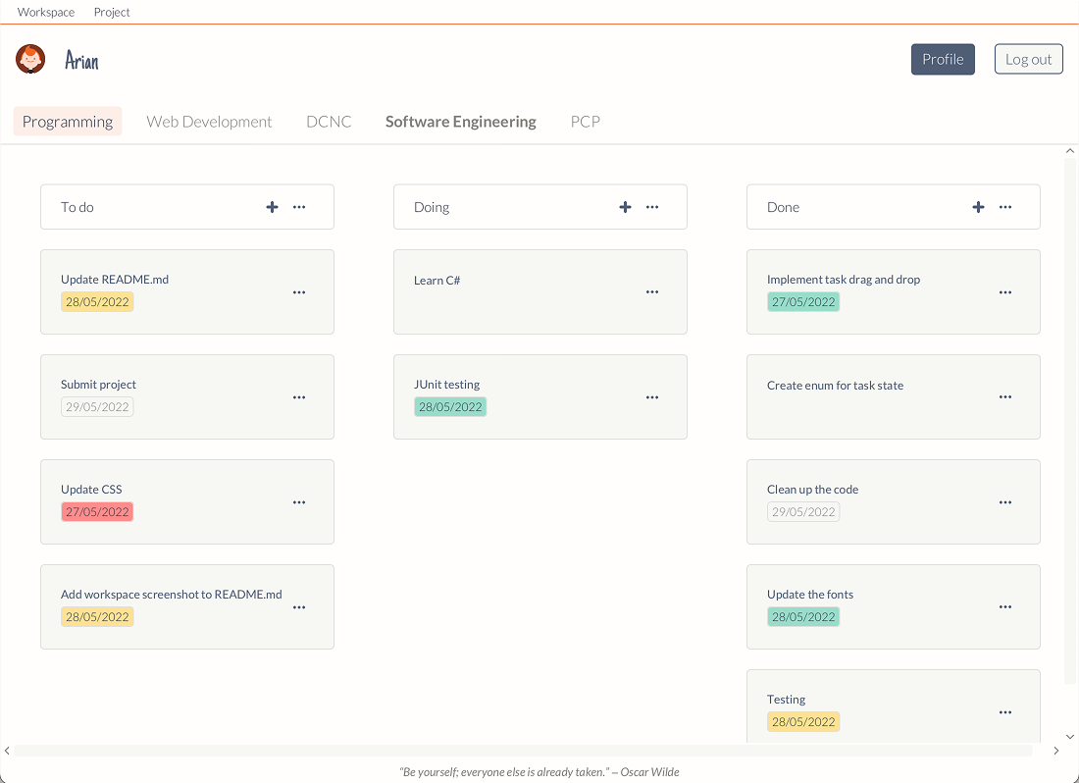The image size is (1079, 783).
Task: Add a new task to the To do column
Action: [x=272, y=207]
